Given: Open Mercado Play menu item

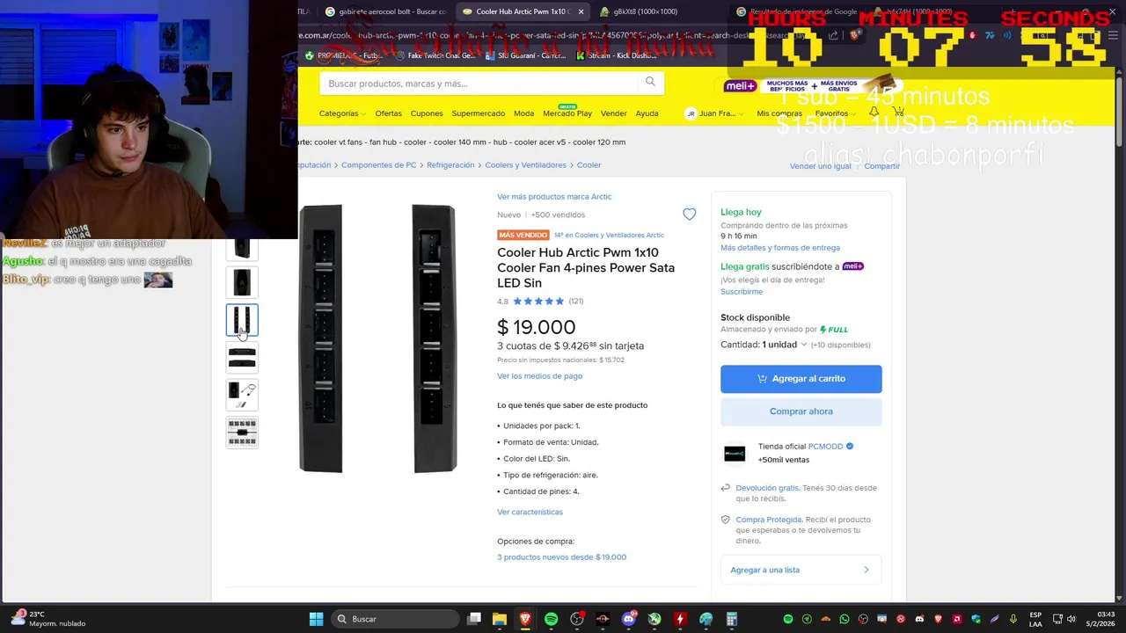Looking at the screenshot, I should tap(567, 113).
